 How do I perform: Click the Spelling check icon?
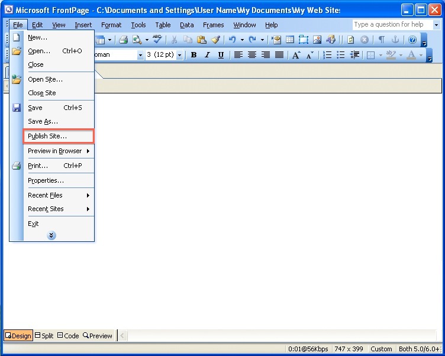click(x=157, y=40)
